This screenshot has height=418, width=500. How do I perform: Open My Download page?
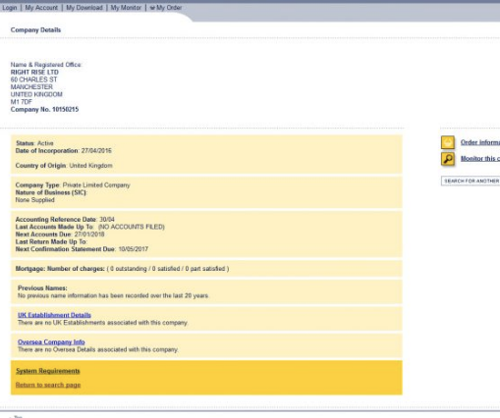84,8
